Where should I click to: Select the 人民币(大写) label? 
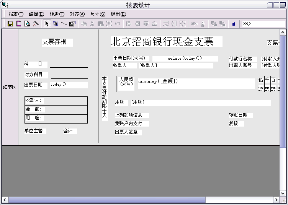click(126, 84)
